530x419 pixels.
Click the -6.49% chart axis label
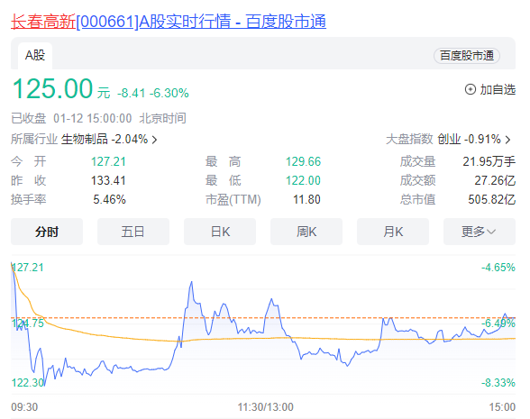point(498,323)
